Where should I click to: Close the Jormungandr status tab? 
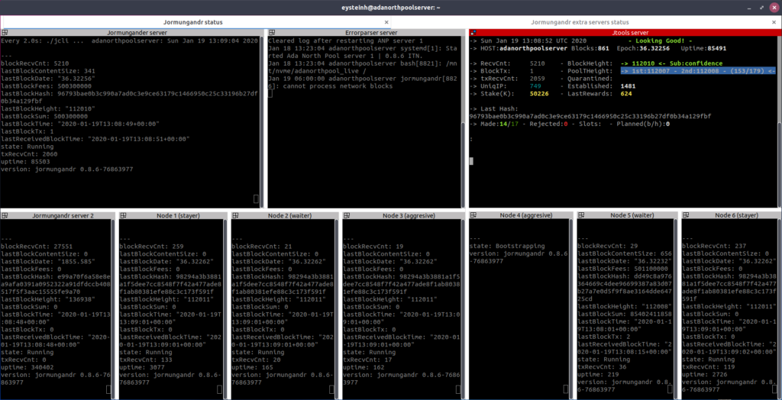pos(386,22)
